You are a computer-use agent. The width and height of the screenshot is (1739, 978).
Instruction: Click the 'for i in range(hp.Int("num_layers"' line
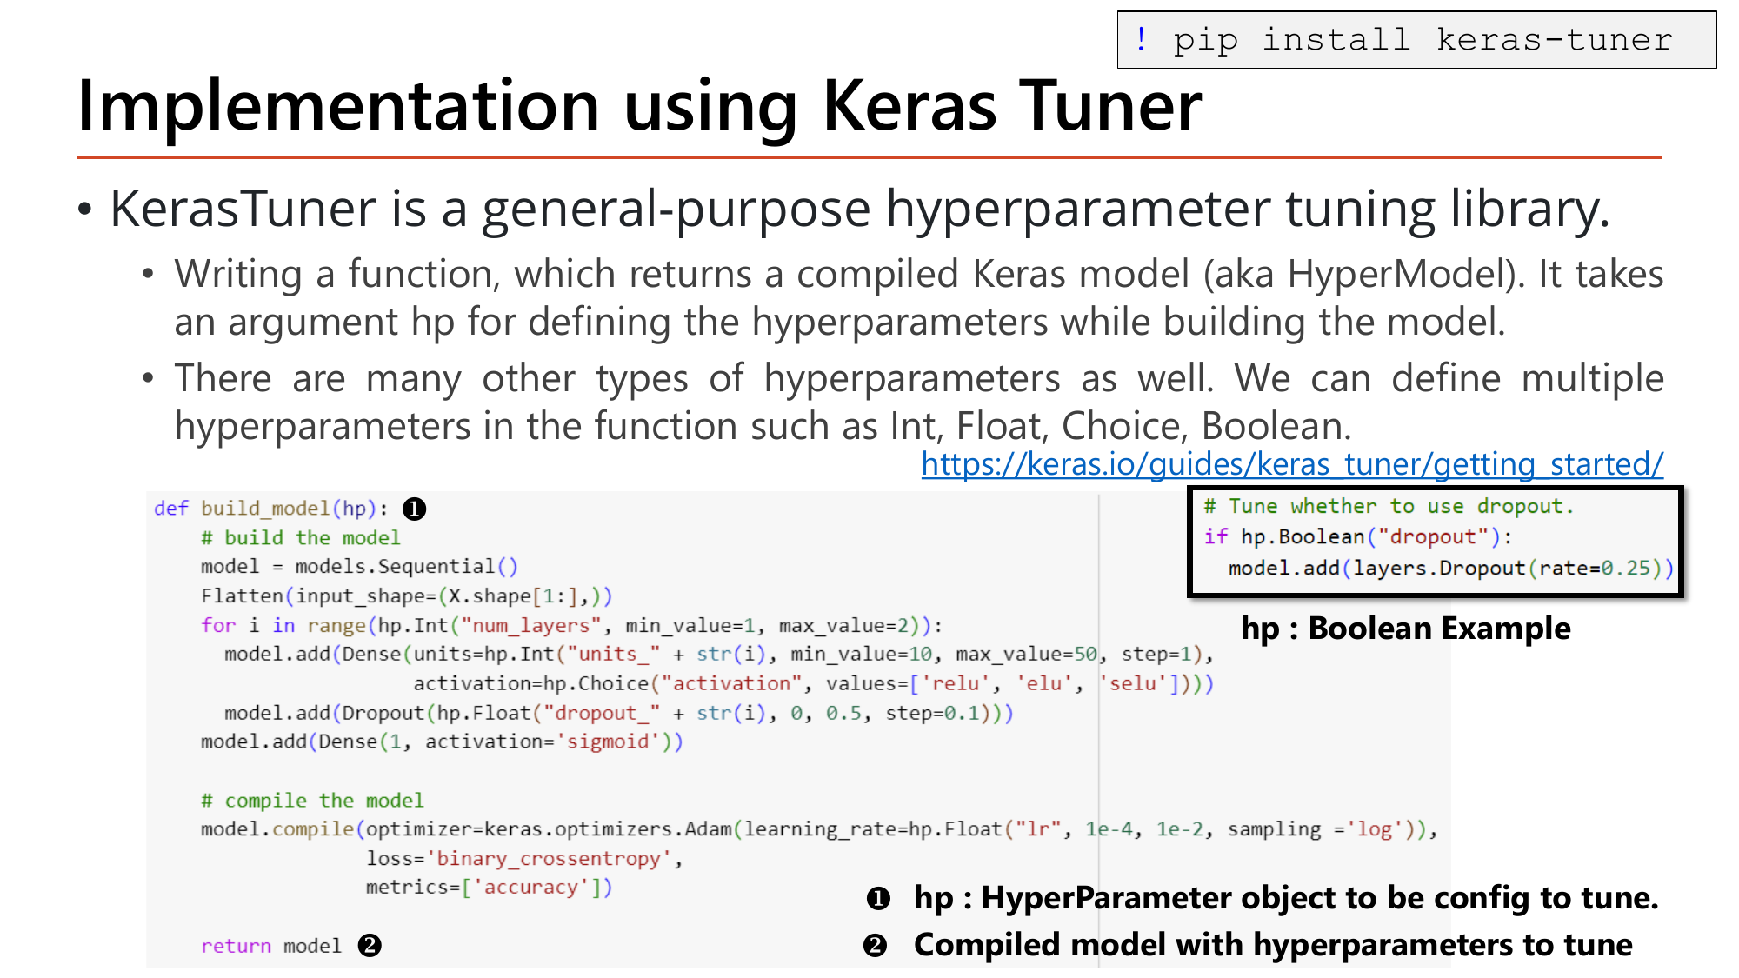point(572,626)
